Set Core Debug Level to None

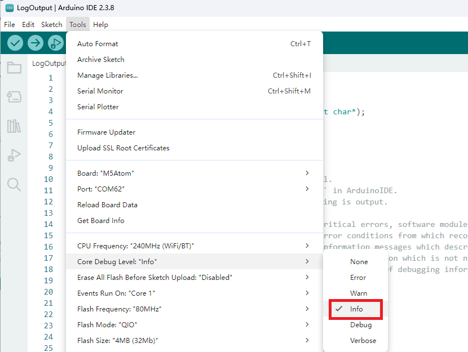(359, 262)
